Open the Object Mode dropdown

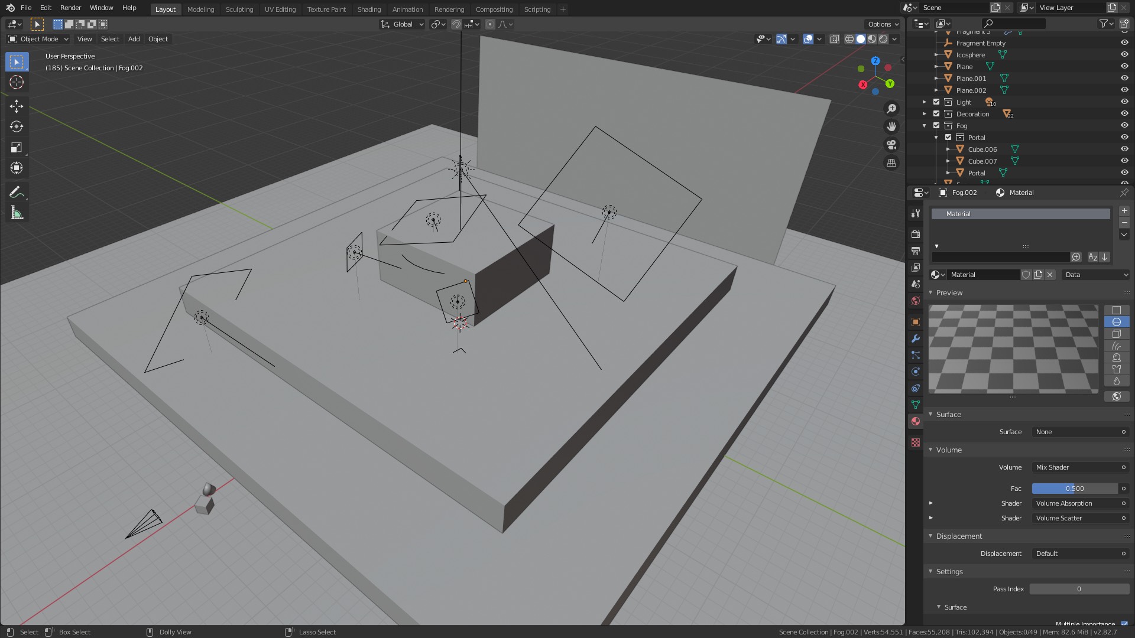38,39
